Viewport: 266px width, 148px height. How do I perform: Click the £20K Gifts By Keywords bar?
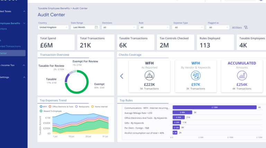click(x=177, y=122)
